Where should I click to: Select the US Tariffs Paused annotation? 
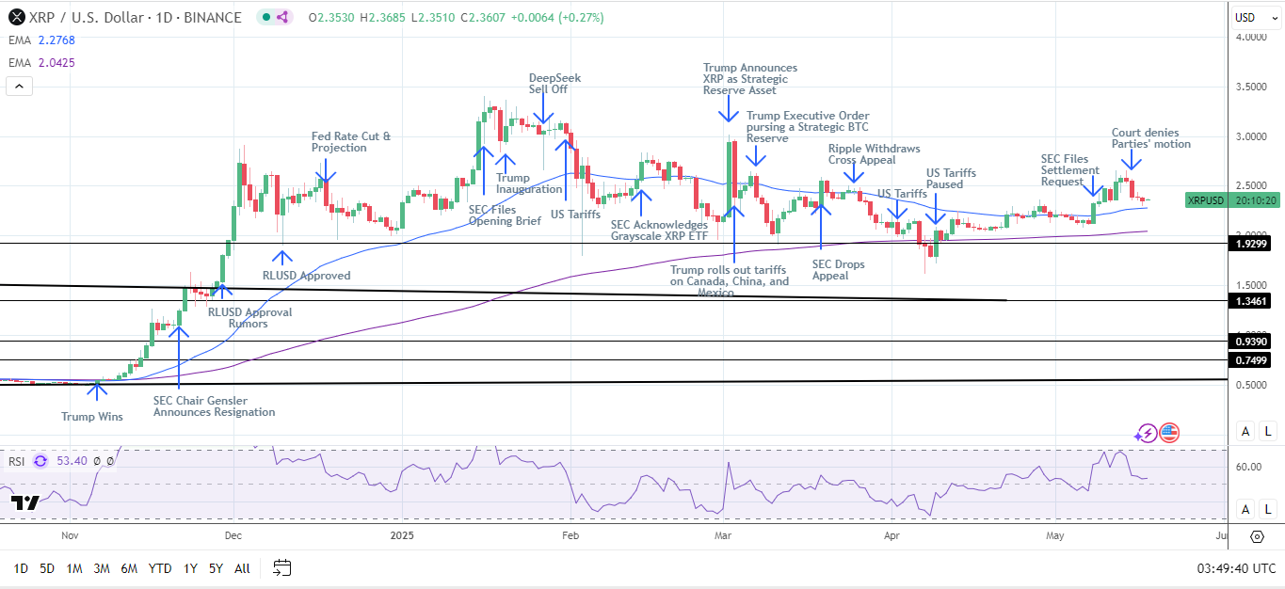951,179
